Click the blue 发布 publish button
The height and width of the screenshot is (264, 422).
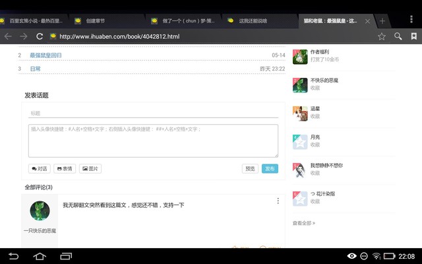[270, 168]
